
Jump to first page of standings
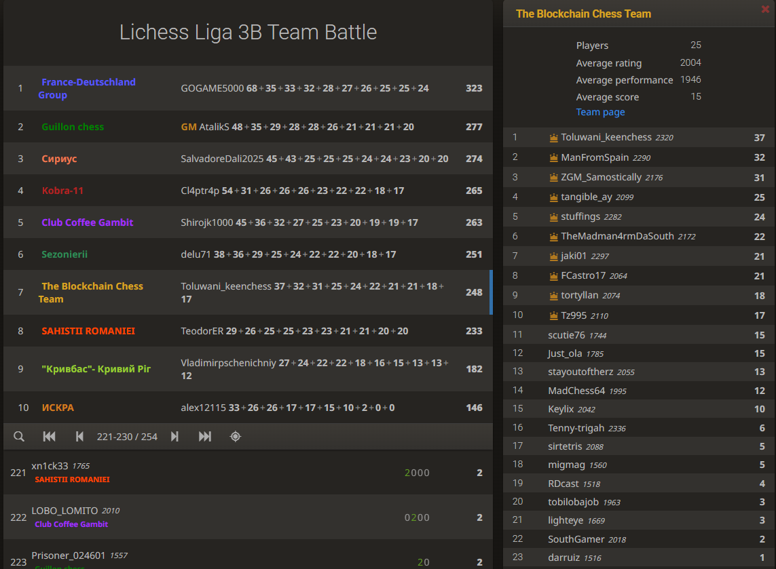click(x=49, y=437)
